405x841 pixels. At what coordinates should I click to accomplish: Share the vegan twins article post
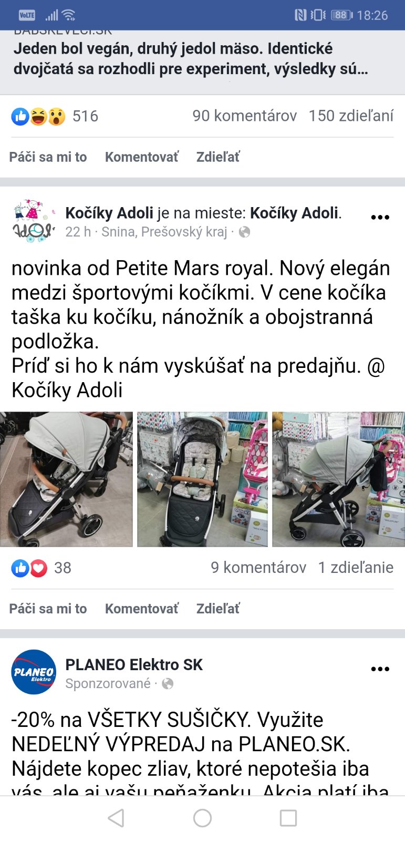(x=218, y=157)
